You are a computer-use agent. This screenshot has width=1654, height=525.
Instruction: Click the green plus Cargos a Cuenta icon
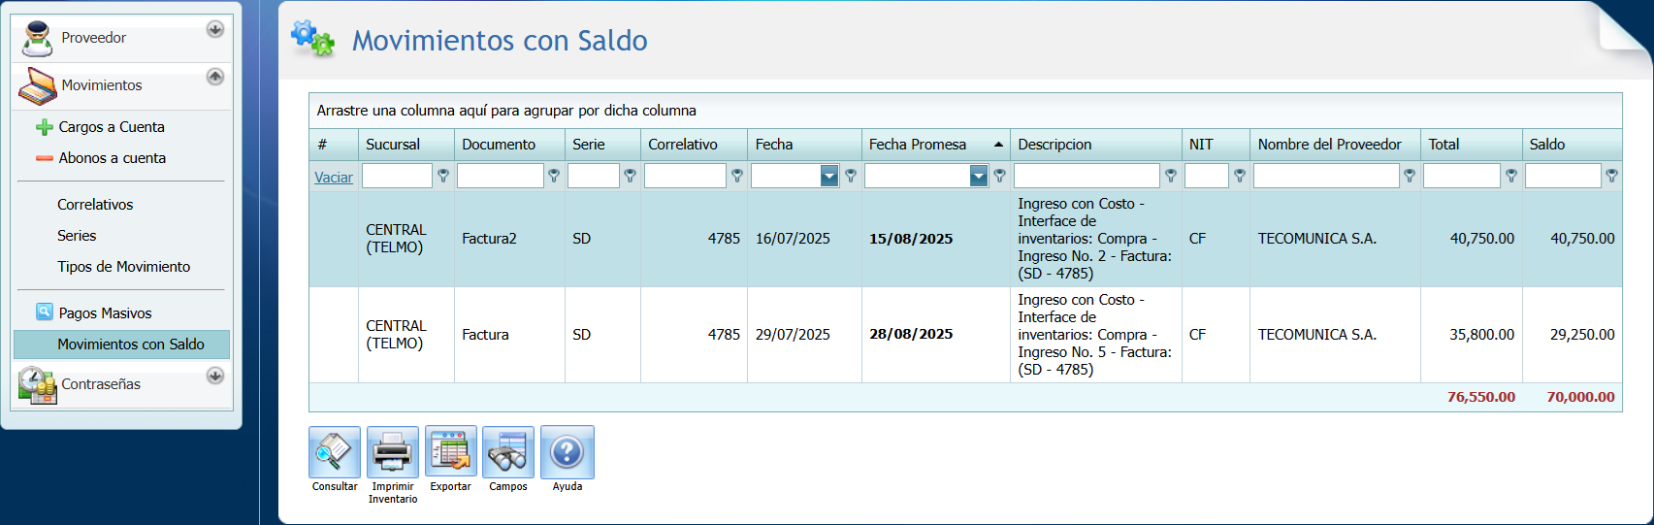(45, 127)
